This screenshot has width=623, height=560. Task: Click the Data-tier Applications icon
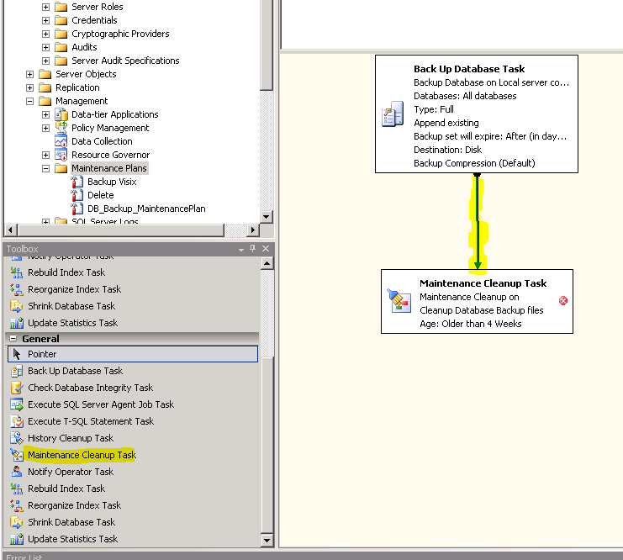point(61,114)
